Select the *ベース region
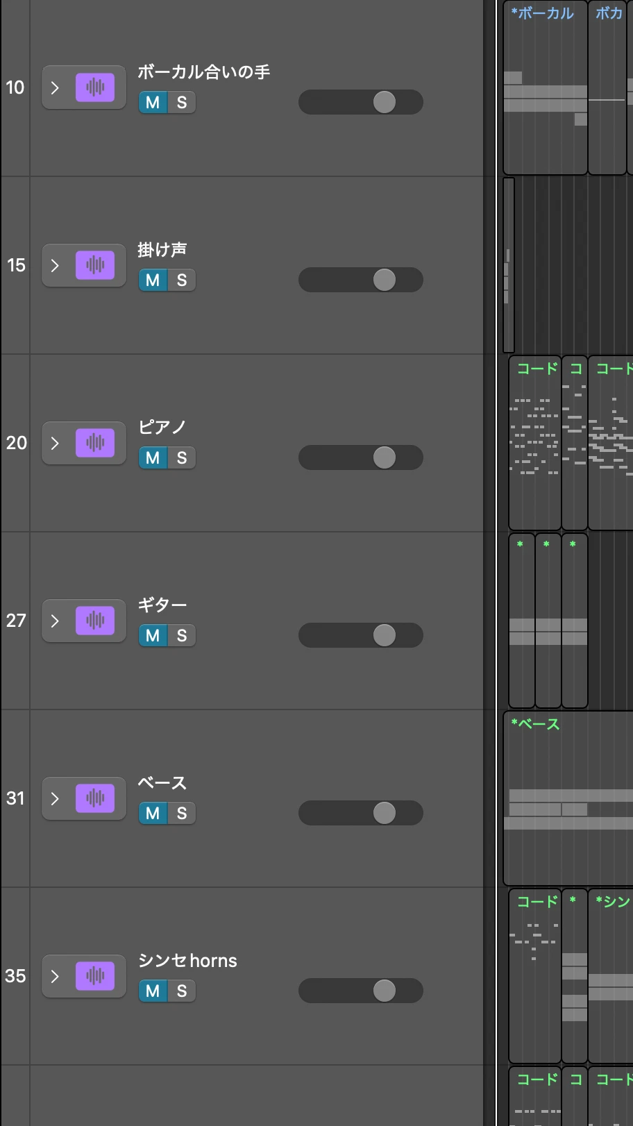633x1126 pixels. 568,798
